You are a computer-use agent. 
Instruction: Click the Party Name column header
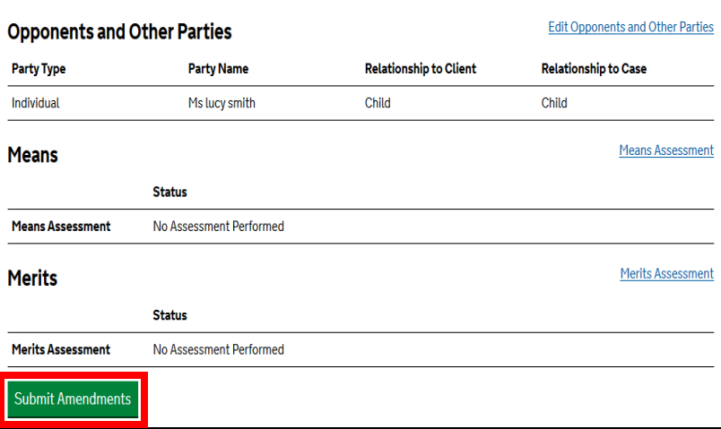pyautogui.click(x=218, y=69)
